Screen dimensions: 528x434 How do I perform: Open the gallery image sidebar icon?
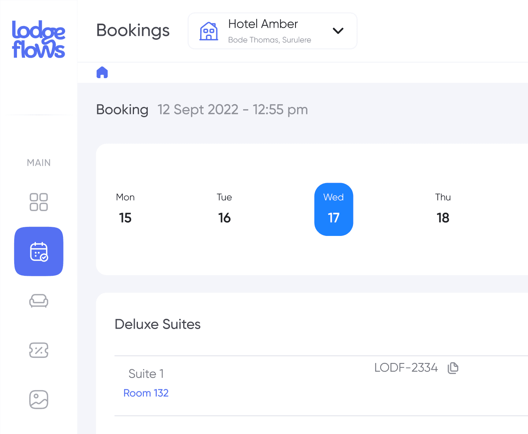pyautogui.click(x=39, y=399)
